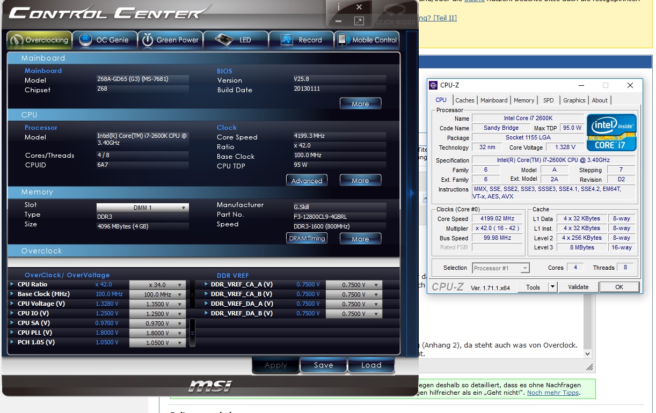The image size is (656, 413).
Task: Select the About tab in CPU-Z
Action: click(600, 100)
